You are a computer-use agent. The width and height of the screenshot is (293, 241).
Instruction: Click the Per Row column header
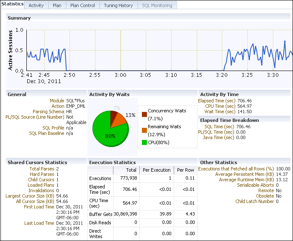[x=185, y=170]
